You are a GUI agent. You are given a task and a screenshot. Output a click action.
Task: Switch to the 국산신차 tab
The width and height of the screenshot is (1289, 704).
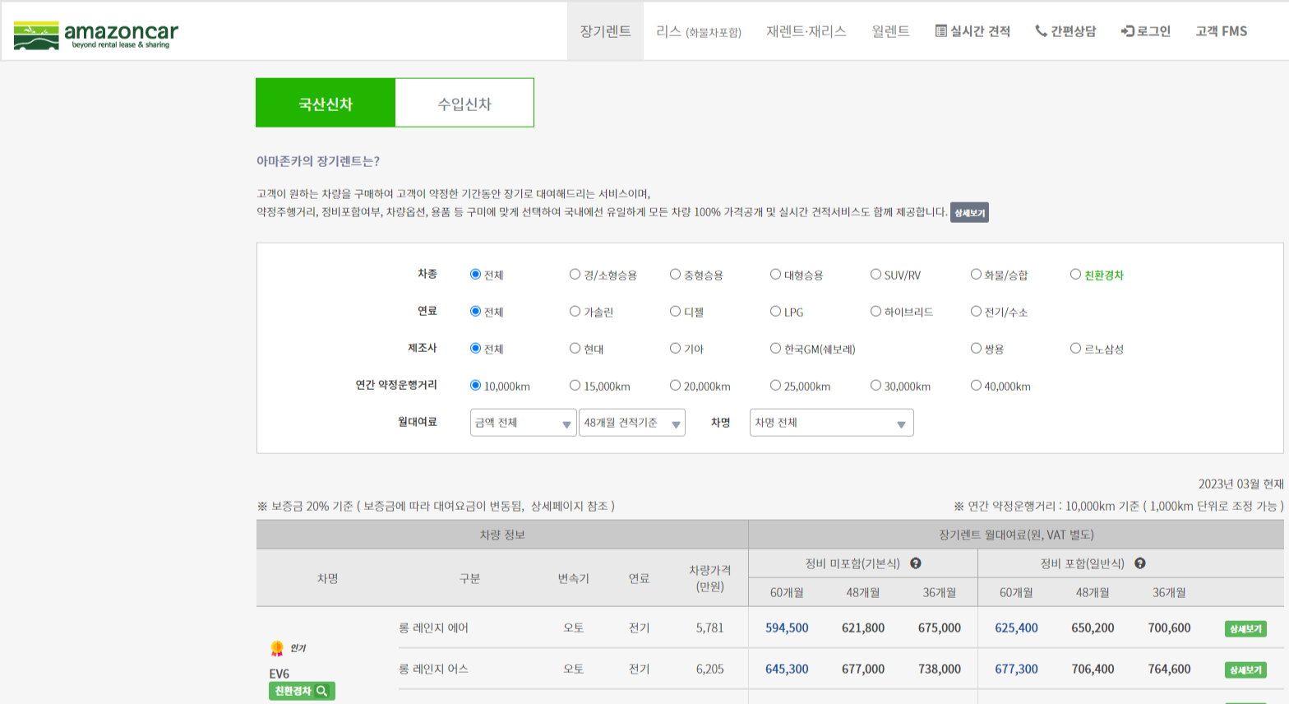pyautogui.click(x=326, y=103)
